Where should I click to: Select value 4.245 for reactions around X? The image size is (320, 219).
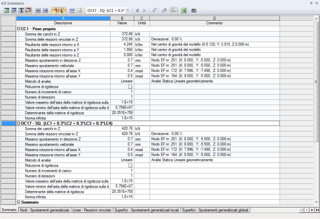coord(122,45)
